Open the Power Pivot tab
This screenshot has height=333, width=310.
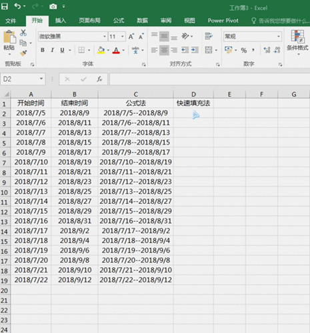click(x=223, y=21)
